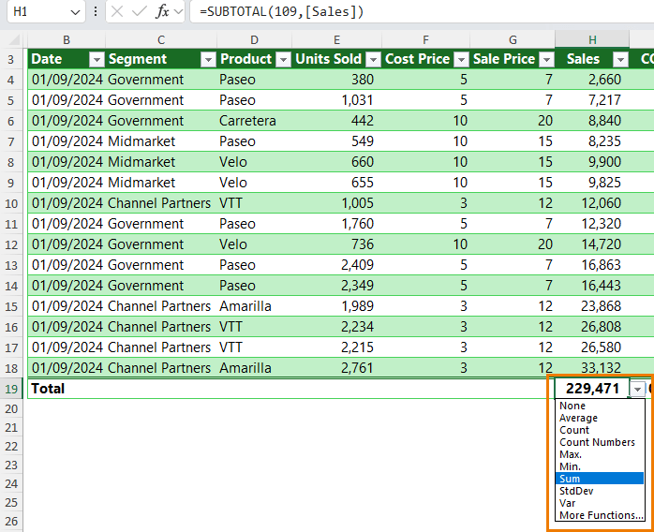Click the Units Sold value 549

pyautogui.click(x=336, y=141)
